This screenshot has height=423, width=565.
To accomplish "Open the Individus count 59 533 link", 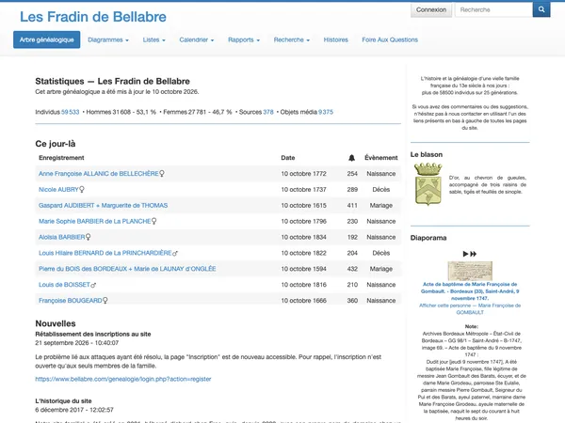I will 70,112.
